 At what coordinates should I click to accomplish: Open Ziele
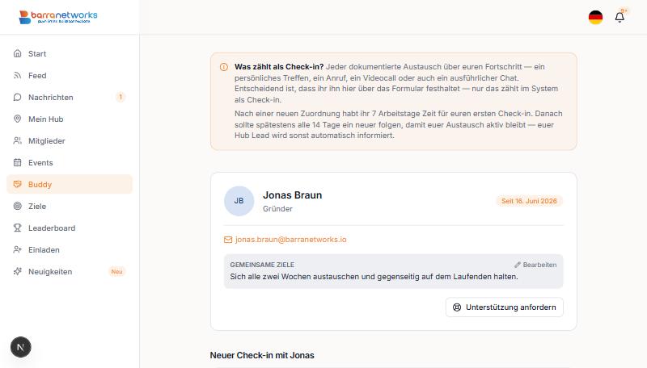[x=70, y=207]
